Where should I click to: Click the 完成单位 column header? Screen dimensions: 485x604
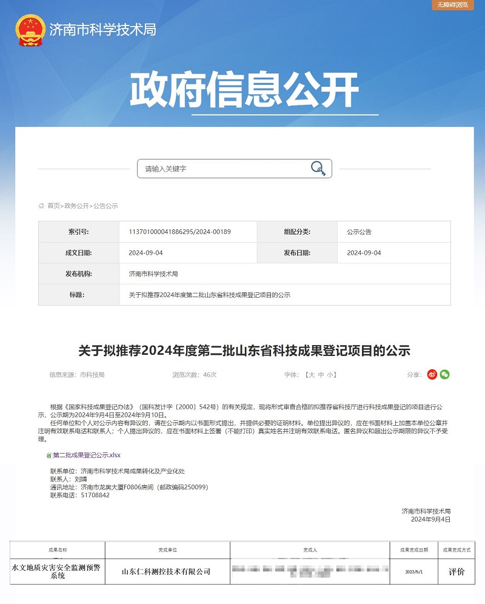tap(167, 550)
